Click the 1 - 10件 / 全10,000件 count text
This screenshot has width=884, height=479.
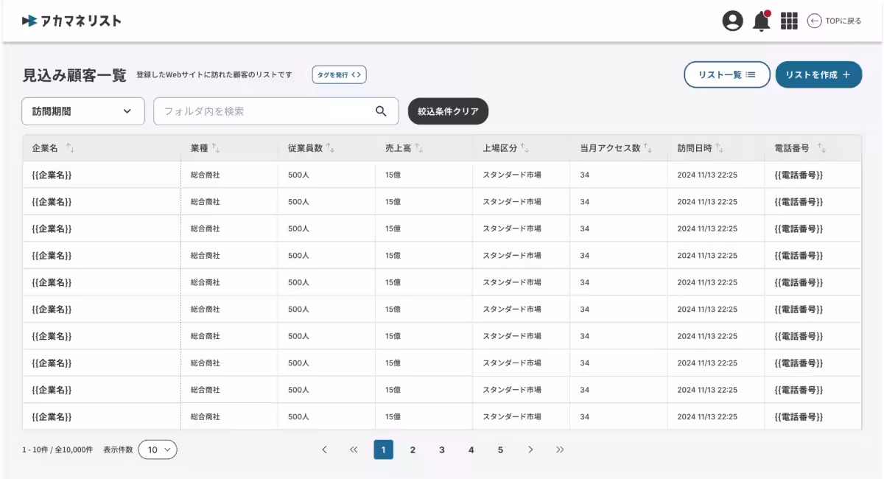(x=57, y=450)
